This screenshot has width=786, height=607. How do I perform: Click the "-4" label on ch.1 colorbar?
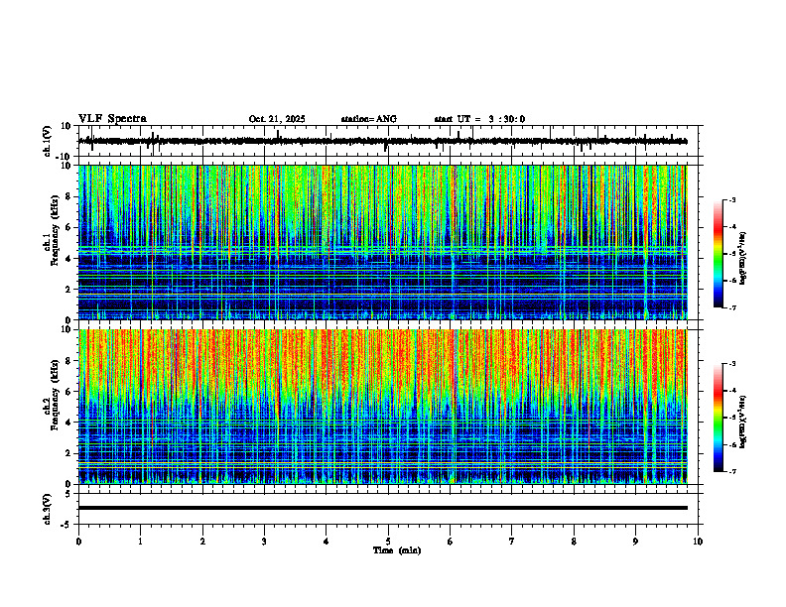731,227
